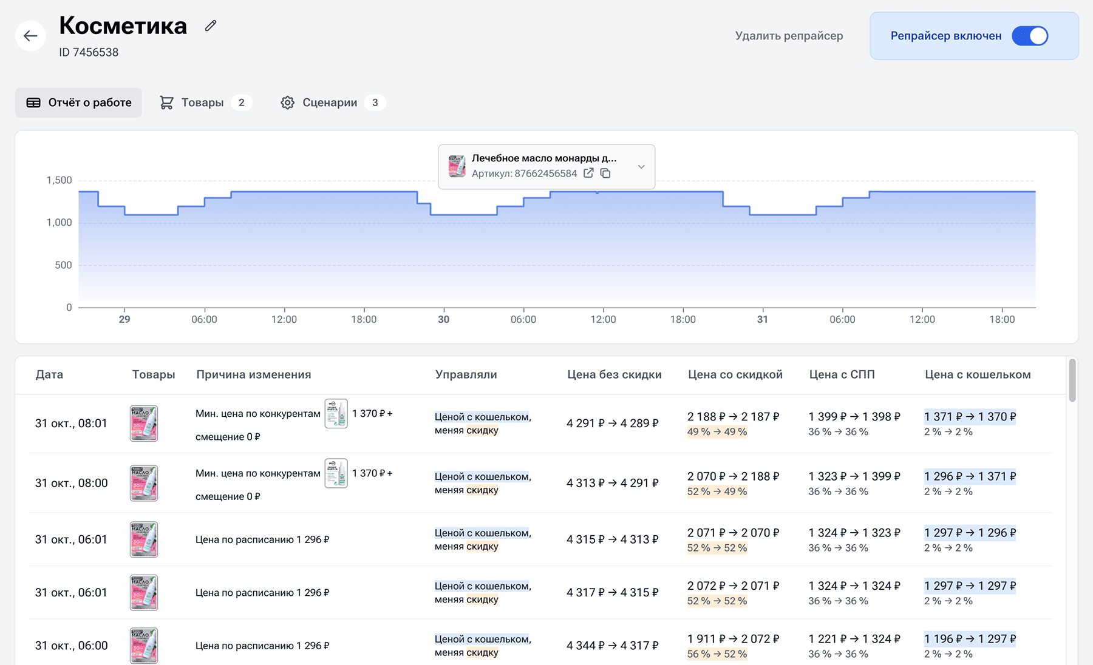Click the back arrow button
This screenshot has width=1093, height=665.
[x=30, y=36]
